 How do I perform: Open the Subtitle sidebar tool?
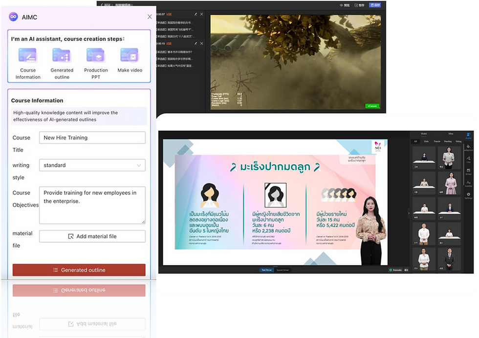click(468, 183)
